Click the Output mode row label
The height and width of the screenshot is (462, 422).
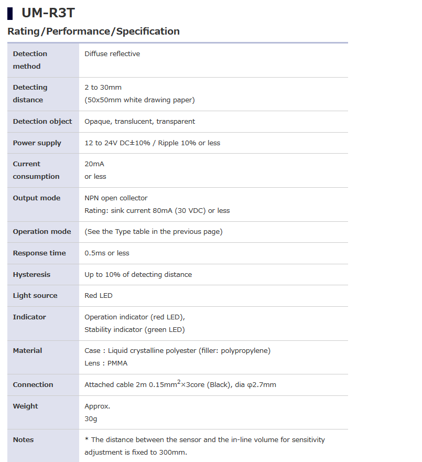(x=36, y=198)
